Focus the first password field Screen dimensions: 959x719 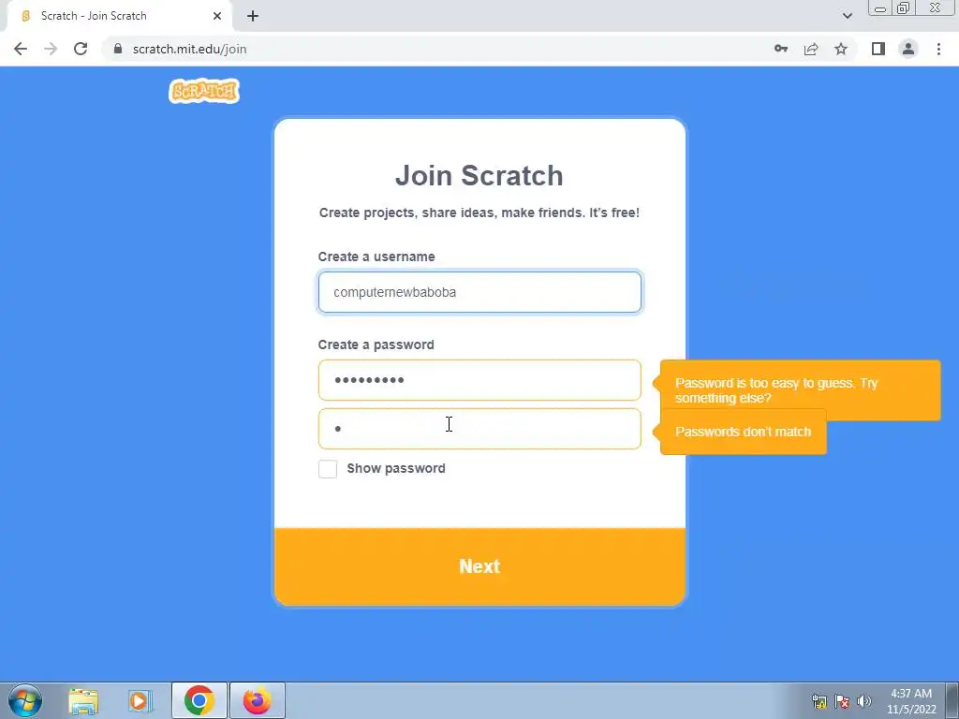[x=479, y=380]
